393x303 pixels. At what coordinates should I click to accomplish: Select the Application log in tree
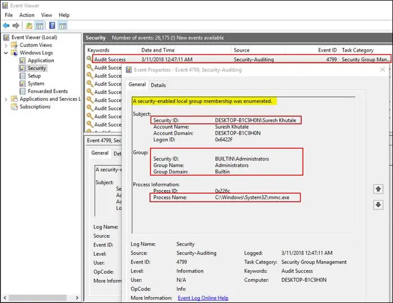41,60
